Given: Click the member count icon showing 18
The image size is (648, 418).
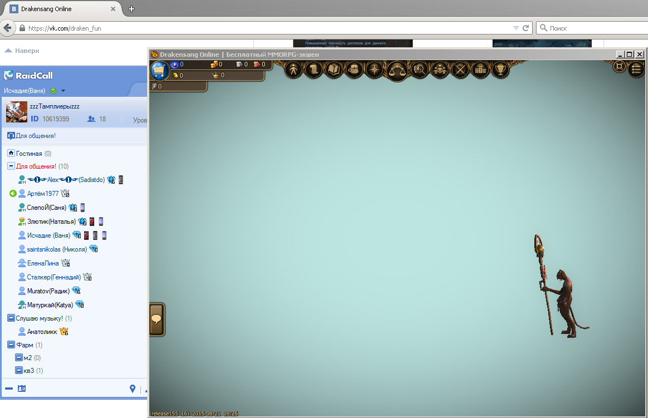Looking at the screenshot, I should pyautogui.click(x=91, y=119).
